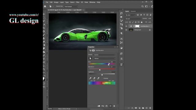Viewport: 196px width, 110px height.
Task: Toggle type layer filter icon
Action: coord(144,15)
